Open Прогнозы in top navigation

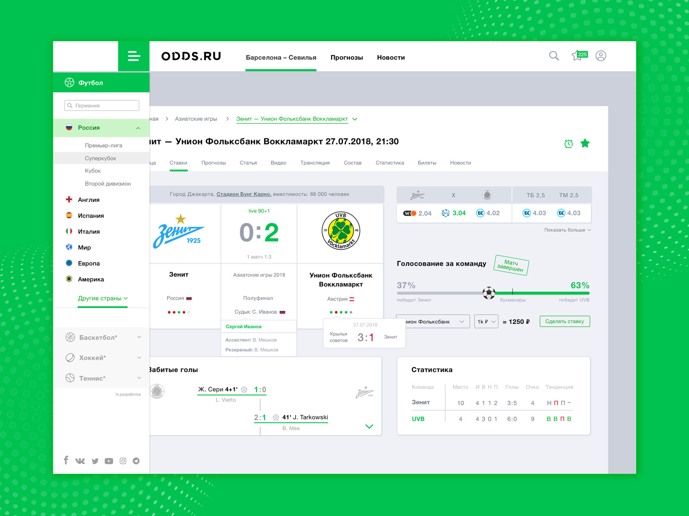pyautogui.click(x=347, y=58)
